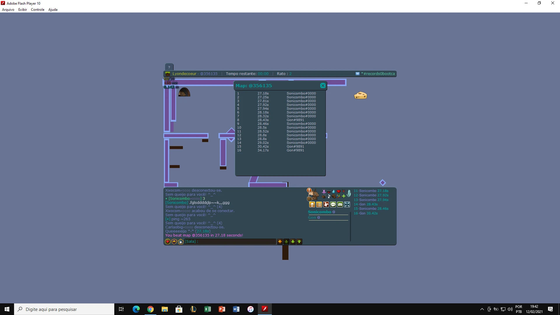Click the laughing mouth emote icon
Image resolution: width=560 pixels, height=315 pixels.
click(x=329, y=192)
